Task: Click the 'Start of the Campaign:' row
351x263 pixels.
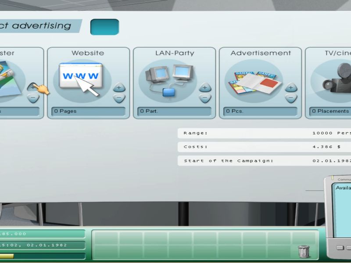Action: tap(265, 161)
